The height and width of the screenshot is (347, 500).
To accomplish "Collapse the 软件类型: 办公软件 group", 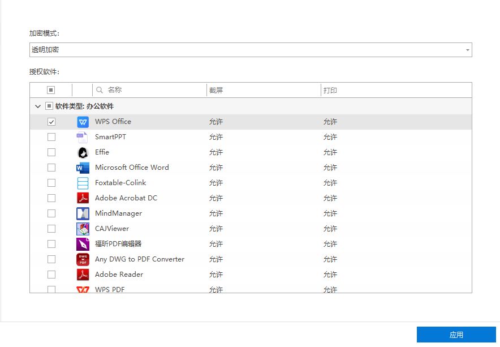I will click(38, 106).
